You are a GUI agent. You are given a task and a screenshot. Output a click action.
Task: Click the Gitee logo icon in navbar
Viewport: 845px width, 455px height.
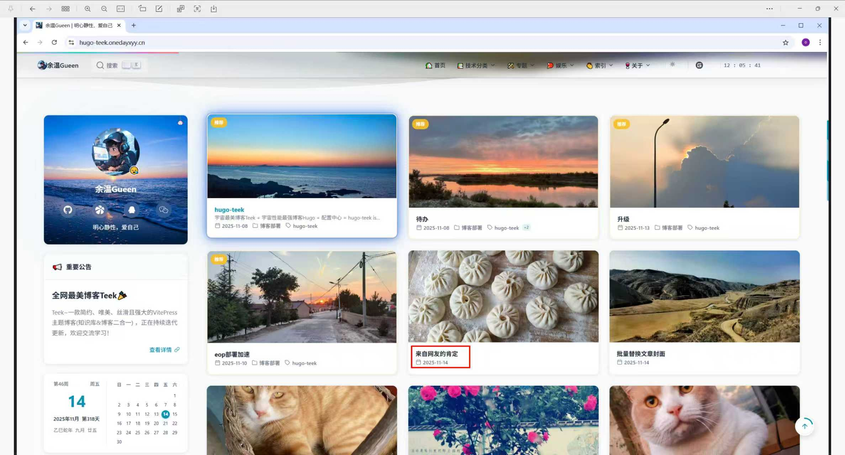coord(699,65)
